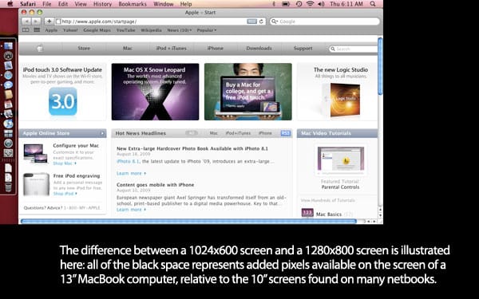
Task: Reload the page with the refresh icon
Action: point(261,22)
